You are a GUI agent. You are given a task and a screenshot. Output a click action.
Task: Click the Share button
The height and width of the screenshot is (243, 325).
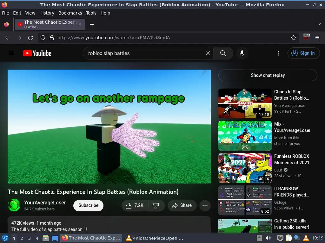coord(182,205)
